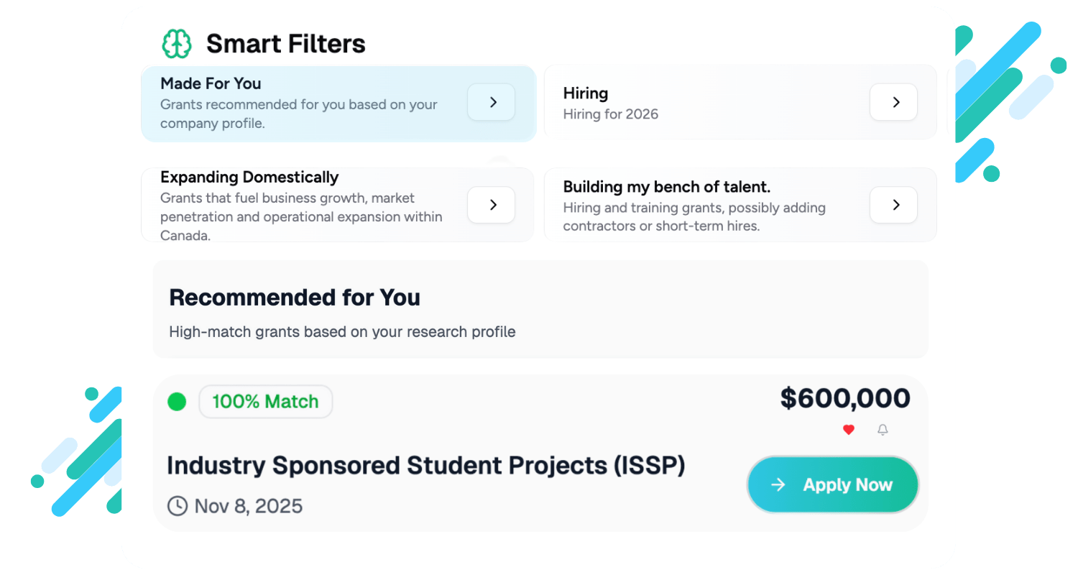The width and height of the screenshot is (1078, 575).
Task: Expand Building my bench of talent arrow
Action: (x=893, y=205)
